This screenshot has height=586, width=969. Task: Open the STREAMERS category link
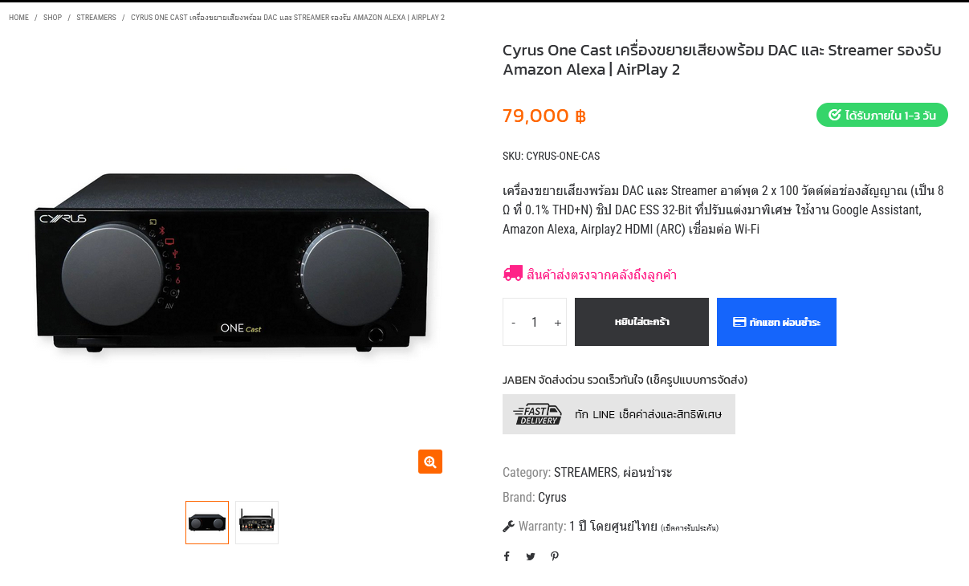pos(585,472)
